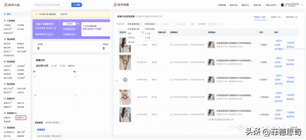Click the pencil edit icon in the 99.4分 row
Viewport: 306px width, 140px height.
pyautogui.click(x=171, y=62)
